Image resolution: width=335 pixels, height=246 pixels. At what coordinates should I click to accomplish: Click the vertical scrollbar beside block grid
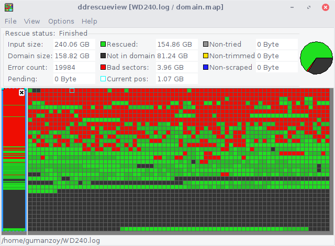coord(331,160)
